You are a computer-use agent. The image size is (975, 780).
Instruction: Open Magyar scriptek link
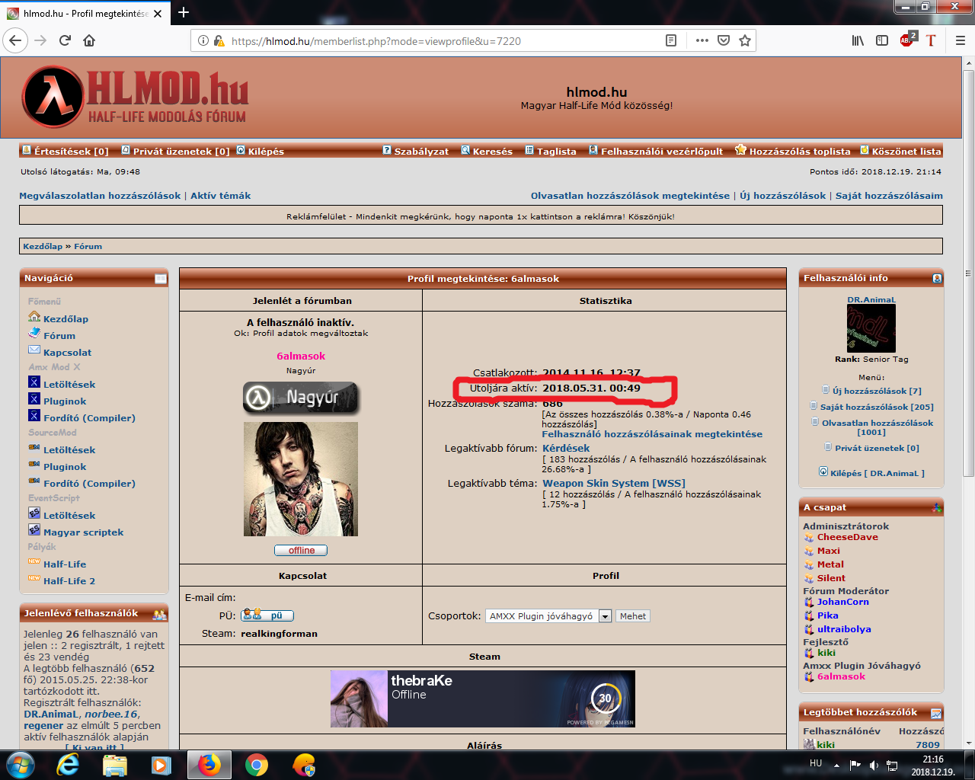[x=83, y=532]
